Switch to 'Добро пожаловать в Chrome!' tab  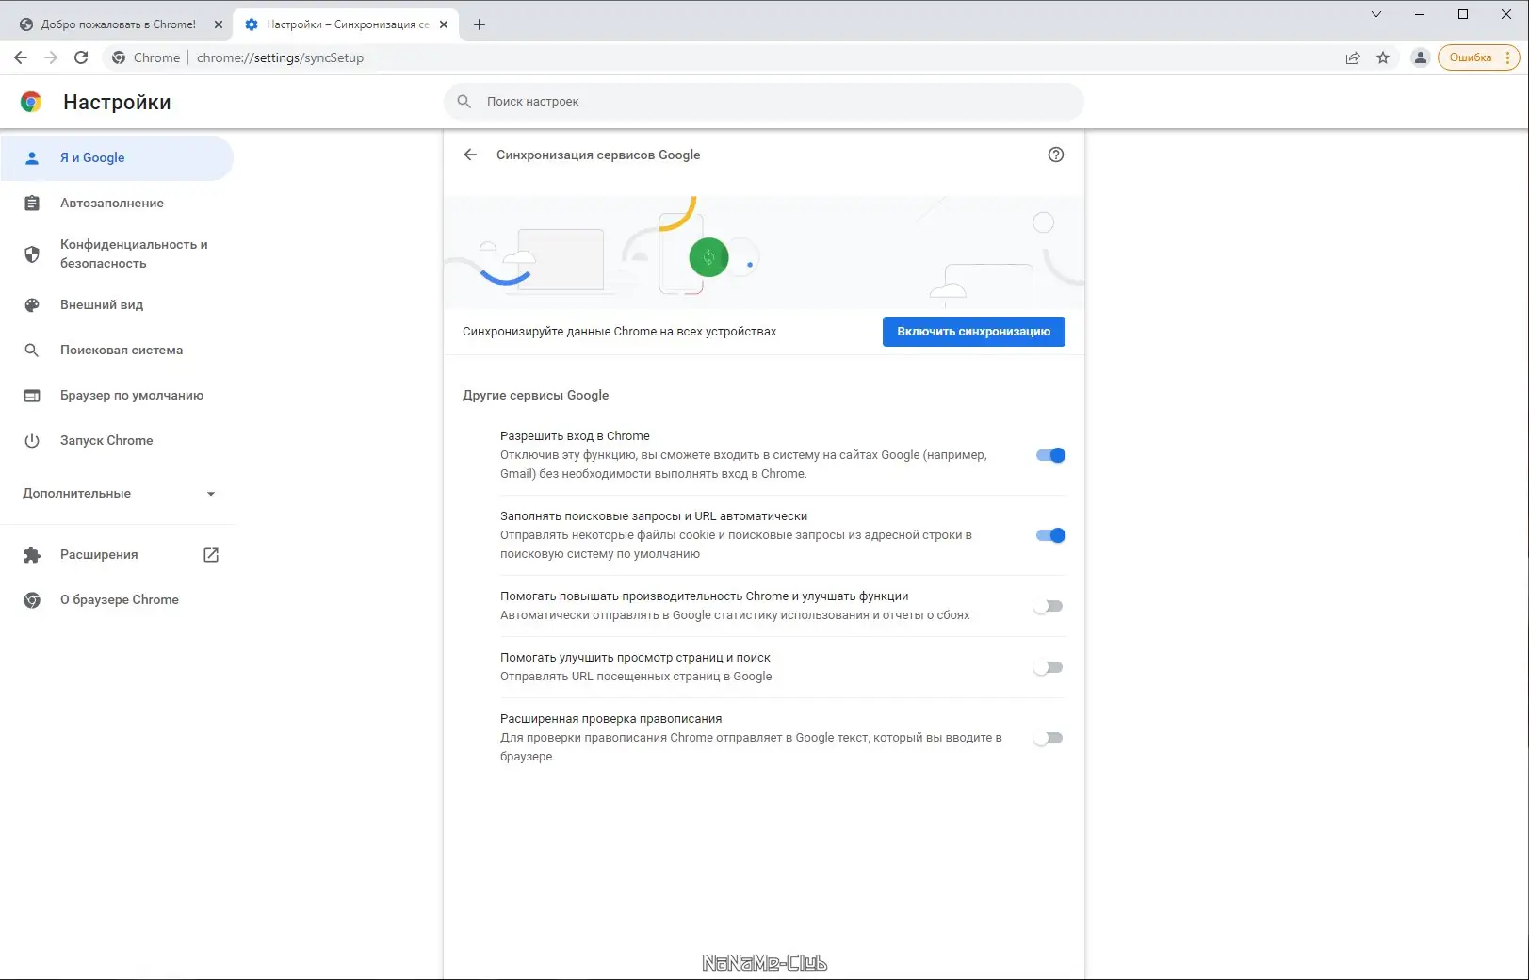pyautogui.click(x=119, y=24)
